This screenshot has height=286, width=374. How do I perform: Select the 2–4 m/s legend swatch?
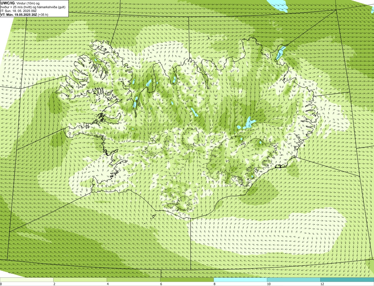(80, 280)
